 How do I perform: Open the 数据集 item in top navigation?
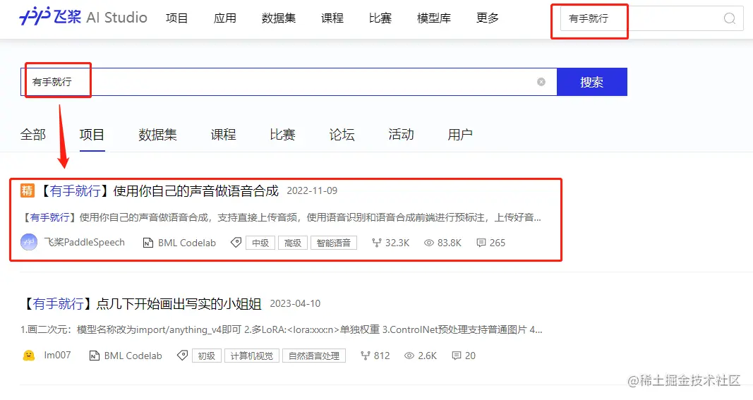click(279, 18)
